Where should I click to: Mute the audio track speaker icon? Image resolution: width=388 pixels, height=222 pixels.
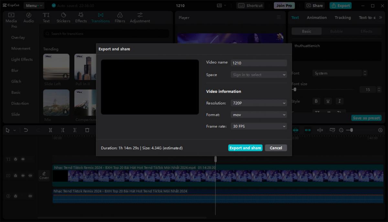pyautogui.click(x=30, y=196)
